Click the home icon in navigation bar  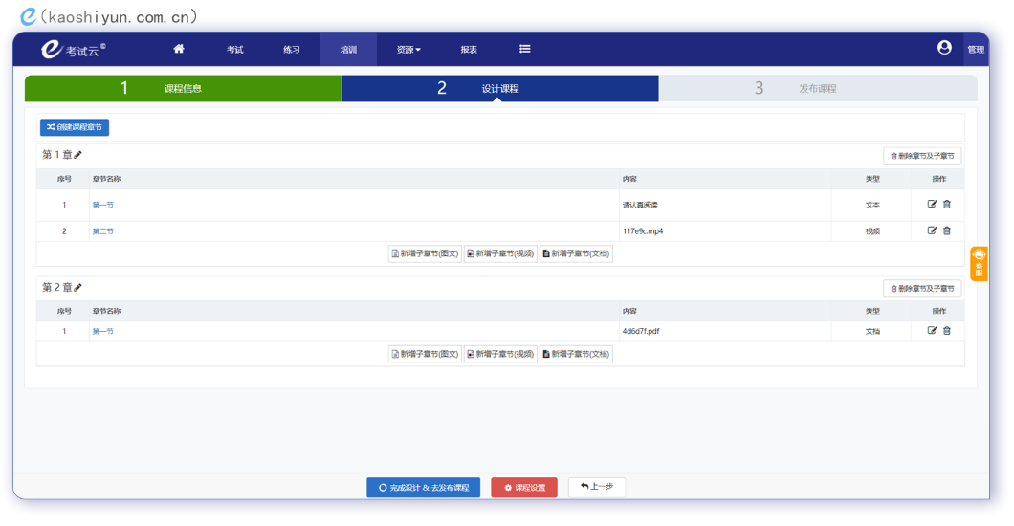(x=179, y=49)
